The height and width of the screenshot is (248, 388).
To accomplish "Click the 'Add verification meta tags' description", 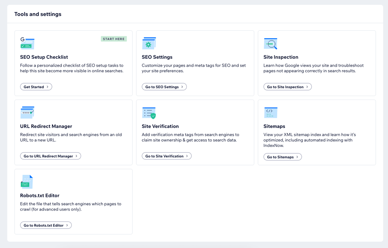I will pyautogui.click(x=191, y=137).
